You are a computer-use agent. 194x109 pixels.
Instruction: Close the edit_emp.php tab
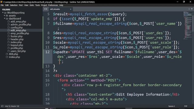pyautogui.click(x=71, y=9)
